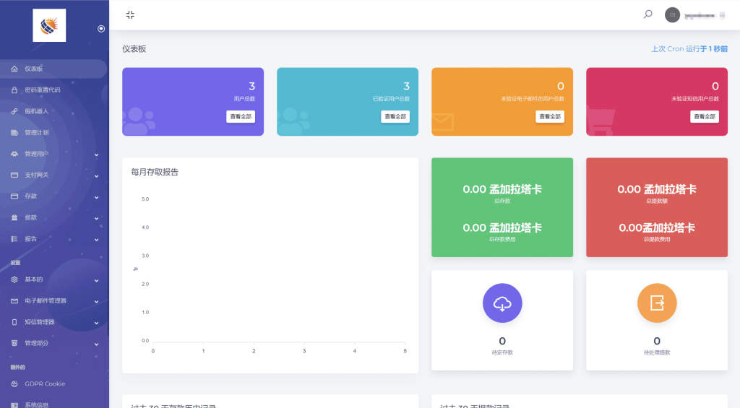740x408 pixels.
Task: Toggle the sidebar pin radio button
Action: click(101, 29)
